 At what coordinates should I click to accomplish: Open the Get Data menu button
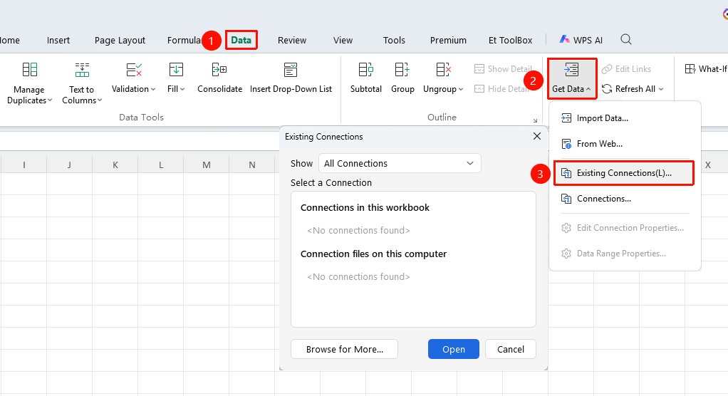(571, 78)
